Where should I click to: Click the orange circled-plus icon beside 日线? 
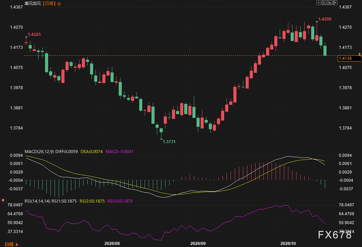point(59,4)
